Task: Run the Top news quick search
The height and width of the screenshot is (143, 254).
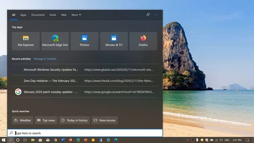Action: click(46, 120)
